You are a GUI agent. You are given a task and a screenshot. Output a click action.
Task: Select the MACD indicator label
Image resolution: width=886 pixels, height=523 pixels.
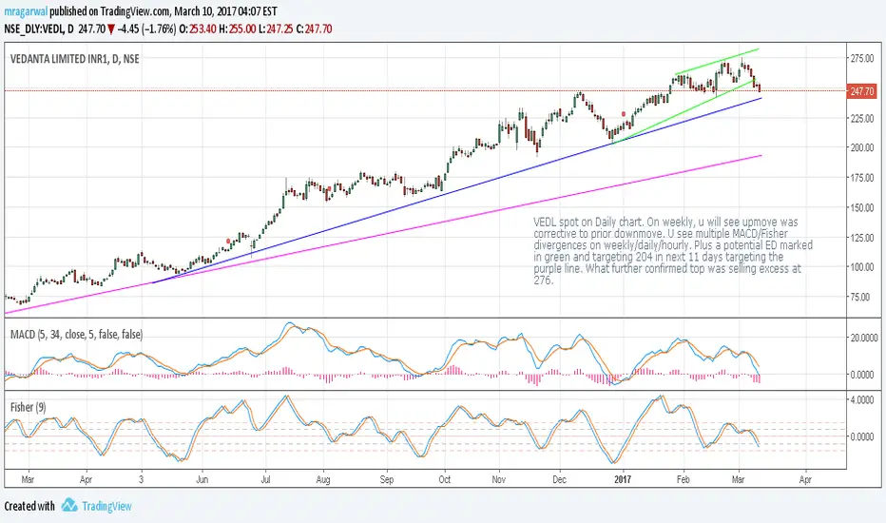click(76, 334)
